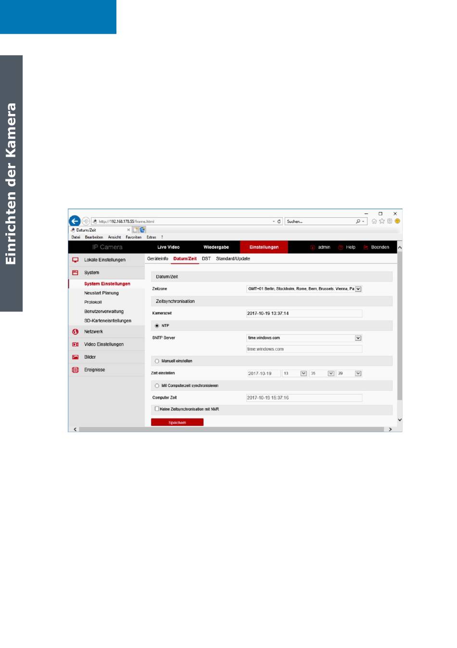Screen dimensions: 457x648
Task: Click the Bilder picture icon
Action: 75,357
